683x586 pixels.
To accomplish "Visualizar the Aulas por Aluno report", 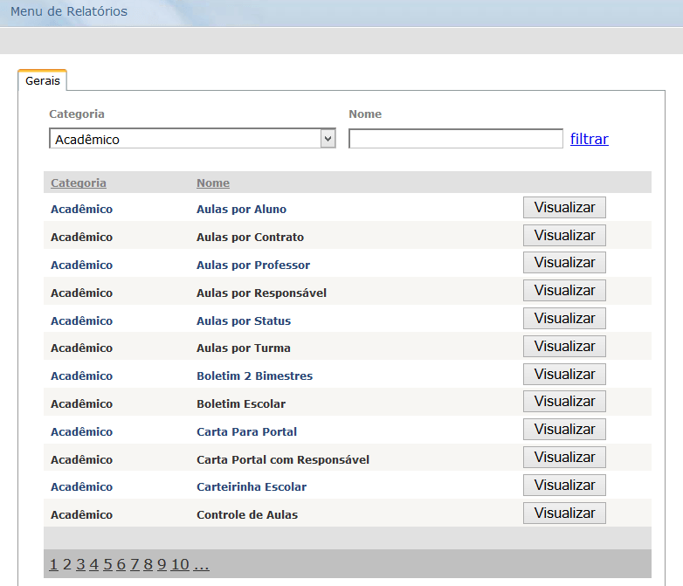I will [x=564, y=207].
